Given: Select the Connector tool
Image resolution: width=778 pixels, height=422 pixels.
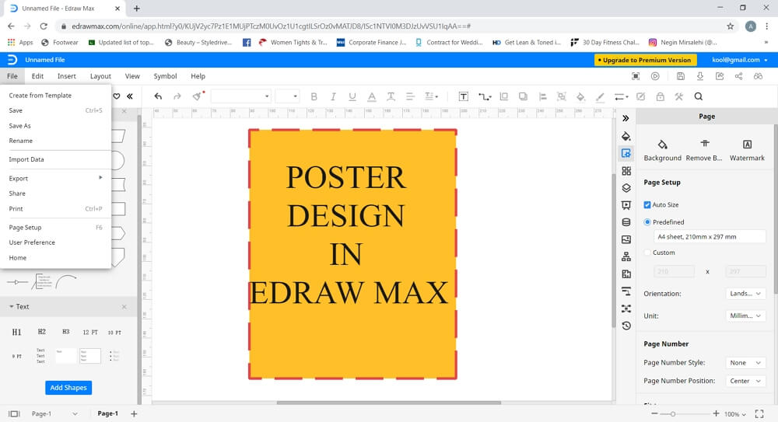Looking at the screenshot, I should coord(484,96).
